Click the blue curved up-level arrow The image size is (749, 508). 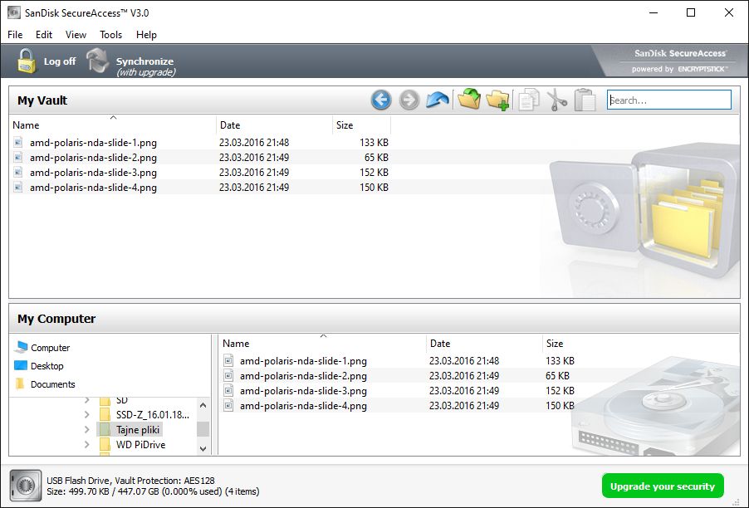[437, 100]
